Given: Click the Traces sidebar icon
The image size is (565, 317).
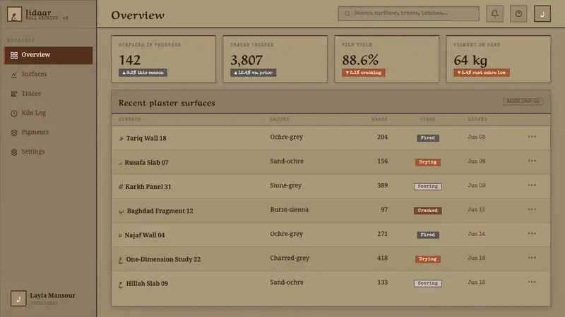Looking at the screenshot, I should click(14, 94).
